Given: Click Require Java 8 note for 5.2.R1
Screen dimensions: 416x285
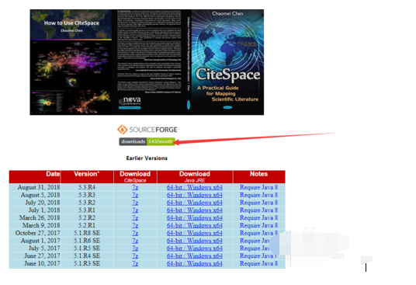Looking at the screenshot, I should click(259, 225).
